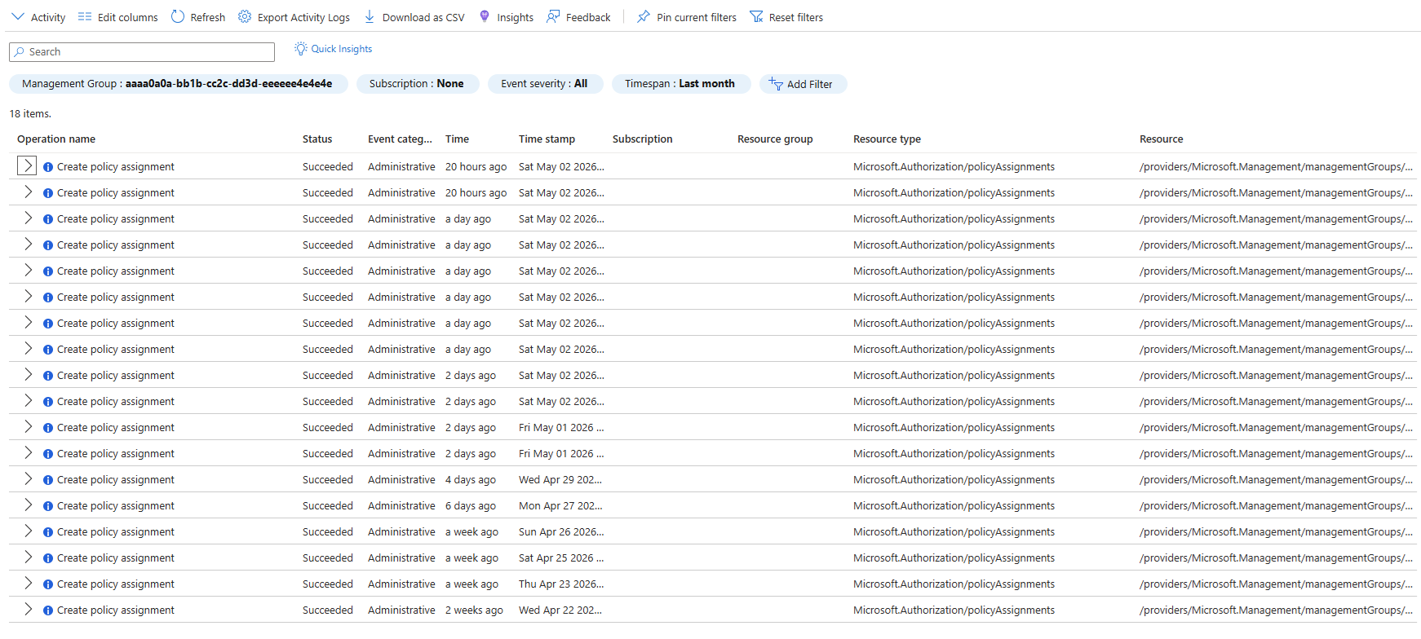1421x639 pixels.
Task: Sort by the Subscription column header
Action: pos(643,139)
